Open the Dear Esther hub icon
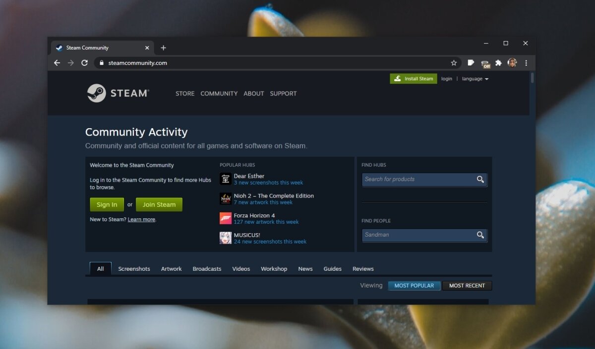Screen dimensions: 595x349 225,179
